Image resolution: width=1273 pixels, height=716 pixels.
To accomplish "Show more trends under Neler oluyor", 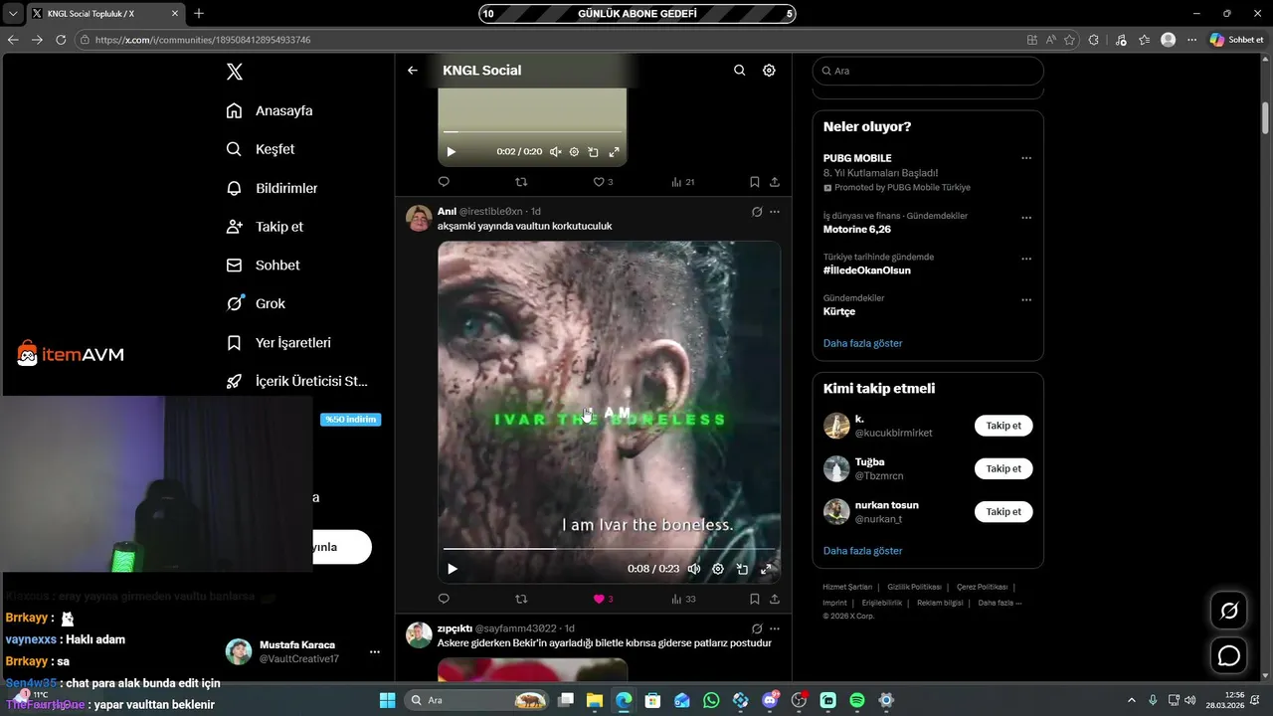I will (862, 343).
